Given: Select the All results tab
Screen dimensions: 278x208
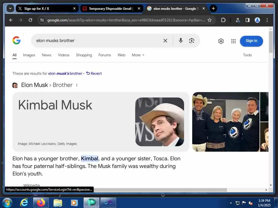Looking at the screenshot, I should tap(15, 55).
